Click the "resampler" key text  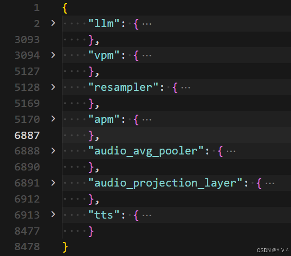[124, 87]
